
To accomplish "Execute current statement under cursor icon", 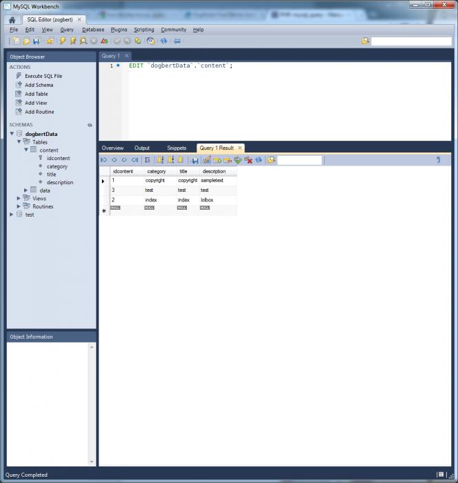I will pyautogui.click(x=73, y=41).
